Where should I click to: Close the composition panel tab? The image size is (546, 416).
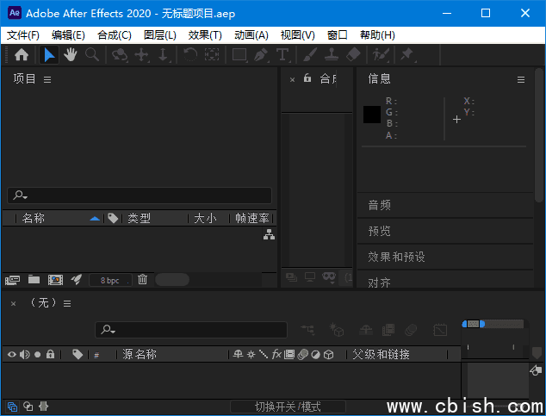(x=292, y=80)
